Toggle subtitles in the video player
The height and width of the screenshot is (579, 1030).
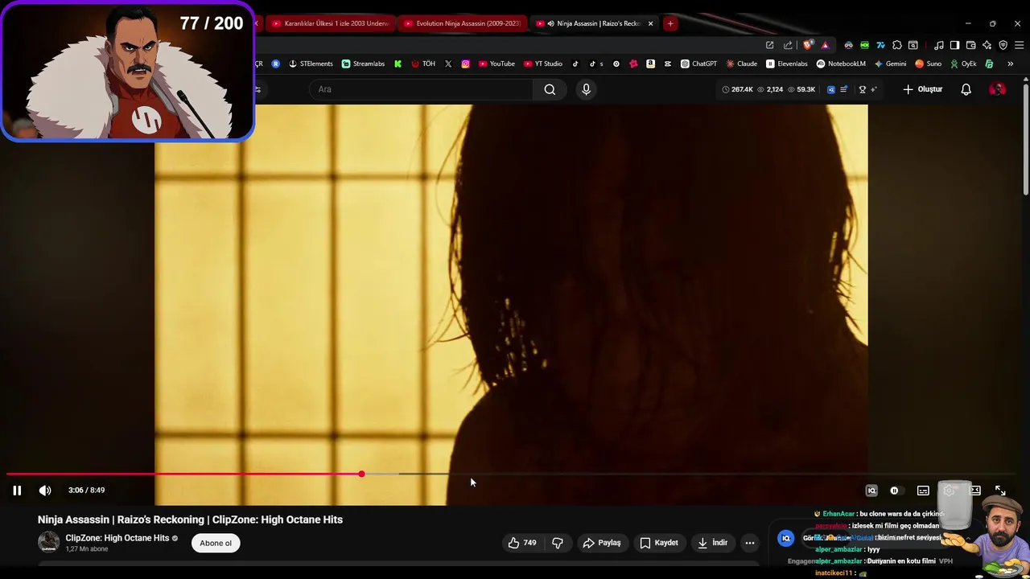coord(923,491)
